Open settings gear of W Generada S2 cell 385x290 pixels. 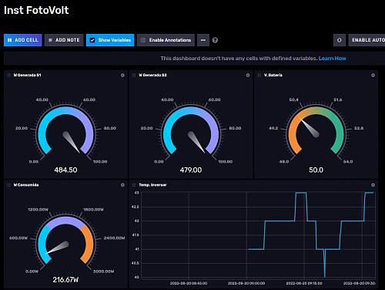pyautogui.click(x=248, y=75)
